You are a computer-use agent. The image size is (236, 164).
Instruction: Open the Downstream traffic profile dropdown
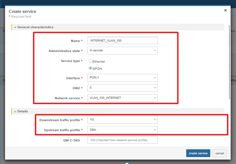click(122, 120)
